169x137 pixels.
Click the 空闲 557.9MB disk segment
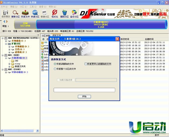(25, 25)
